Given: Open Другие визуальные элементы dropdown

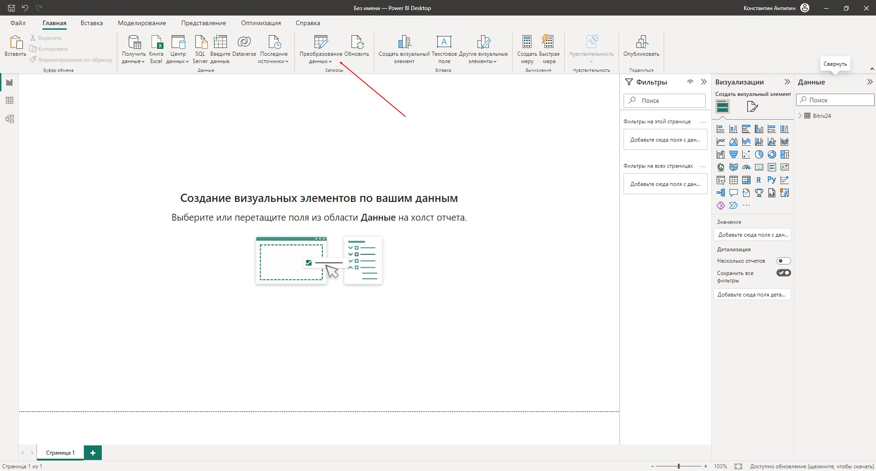Looking at the screenshot, I should pyautogui.click(x=483, y=49).
